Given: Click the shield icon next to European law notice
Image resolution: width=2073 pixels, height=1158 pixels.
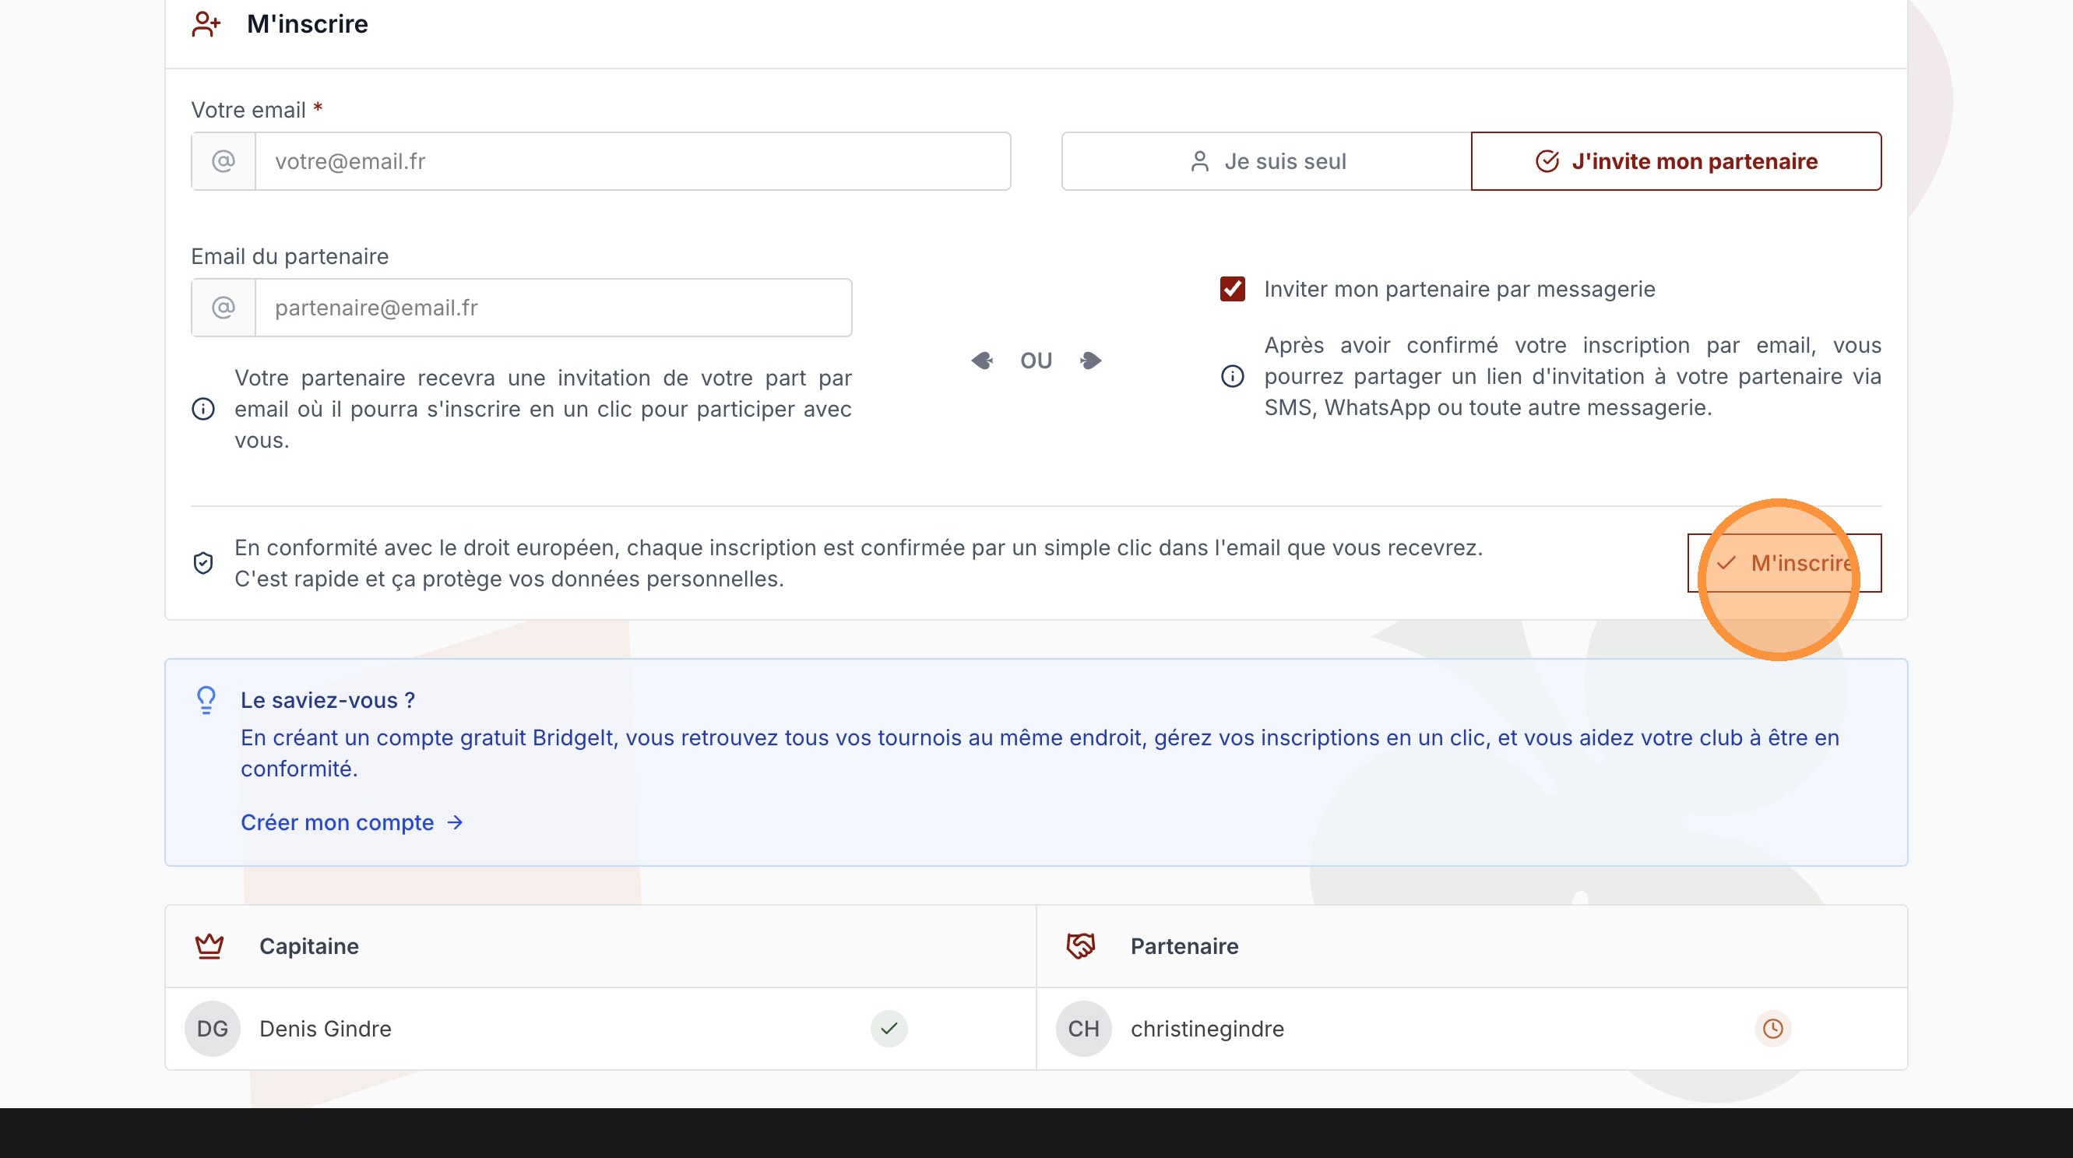Looking at the screenshot, I should [202, 562].
